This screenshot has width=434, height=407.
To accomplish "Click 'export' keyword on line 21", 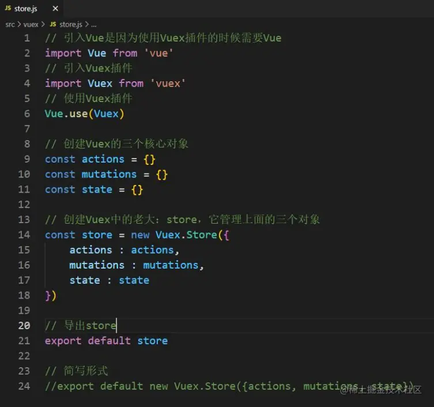I will tap(63, 341).
